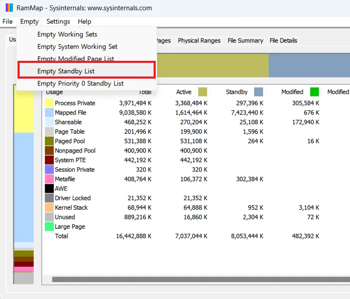The image size is (350, 299).
Task: Select the Unused row label
Action: (x=65, y=217)
